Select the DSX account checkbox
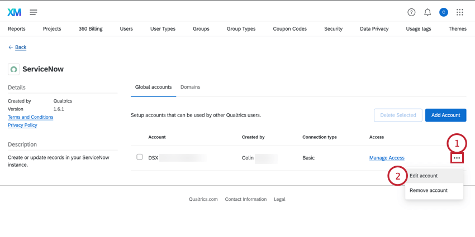Screen dimensions: 475x237 point(139,157)
